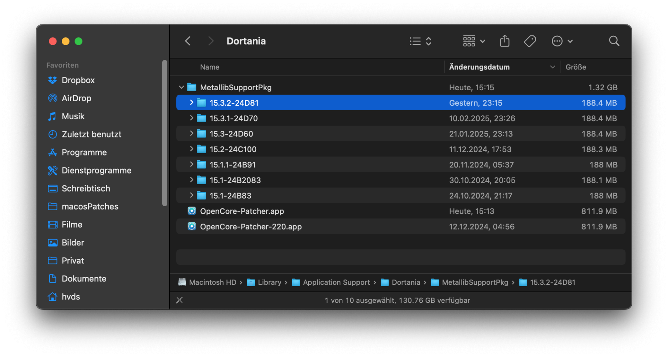Expand the 15.3-24D60 folder
The width and height of the screenshot is (668, 357).
[x=191, y=133]
